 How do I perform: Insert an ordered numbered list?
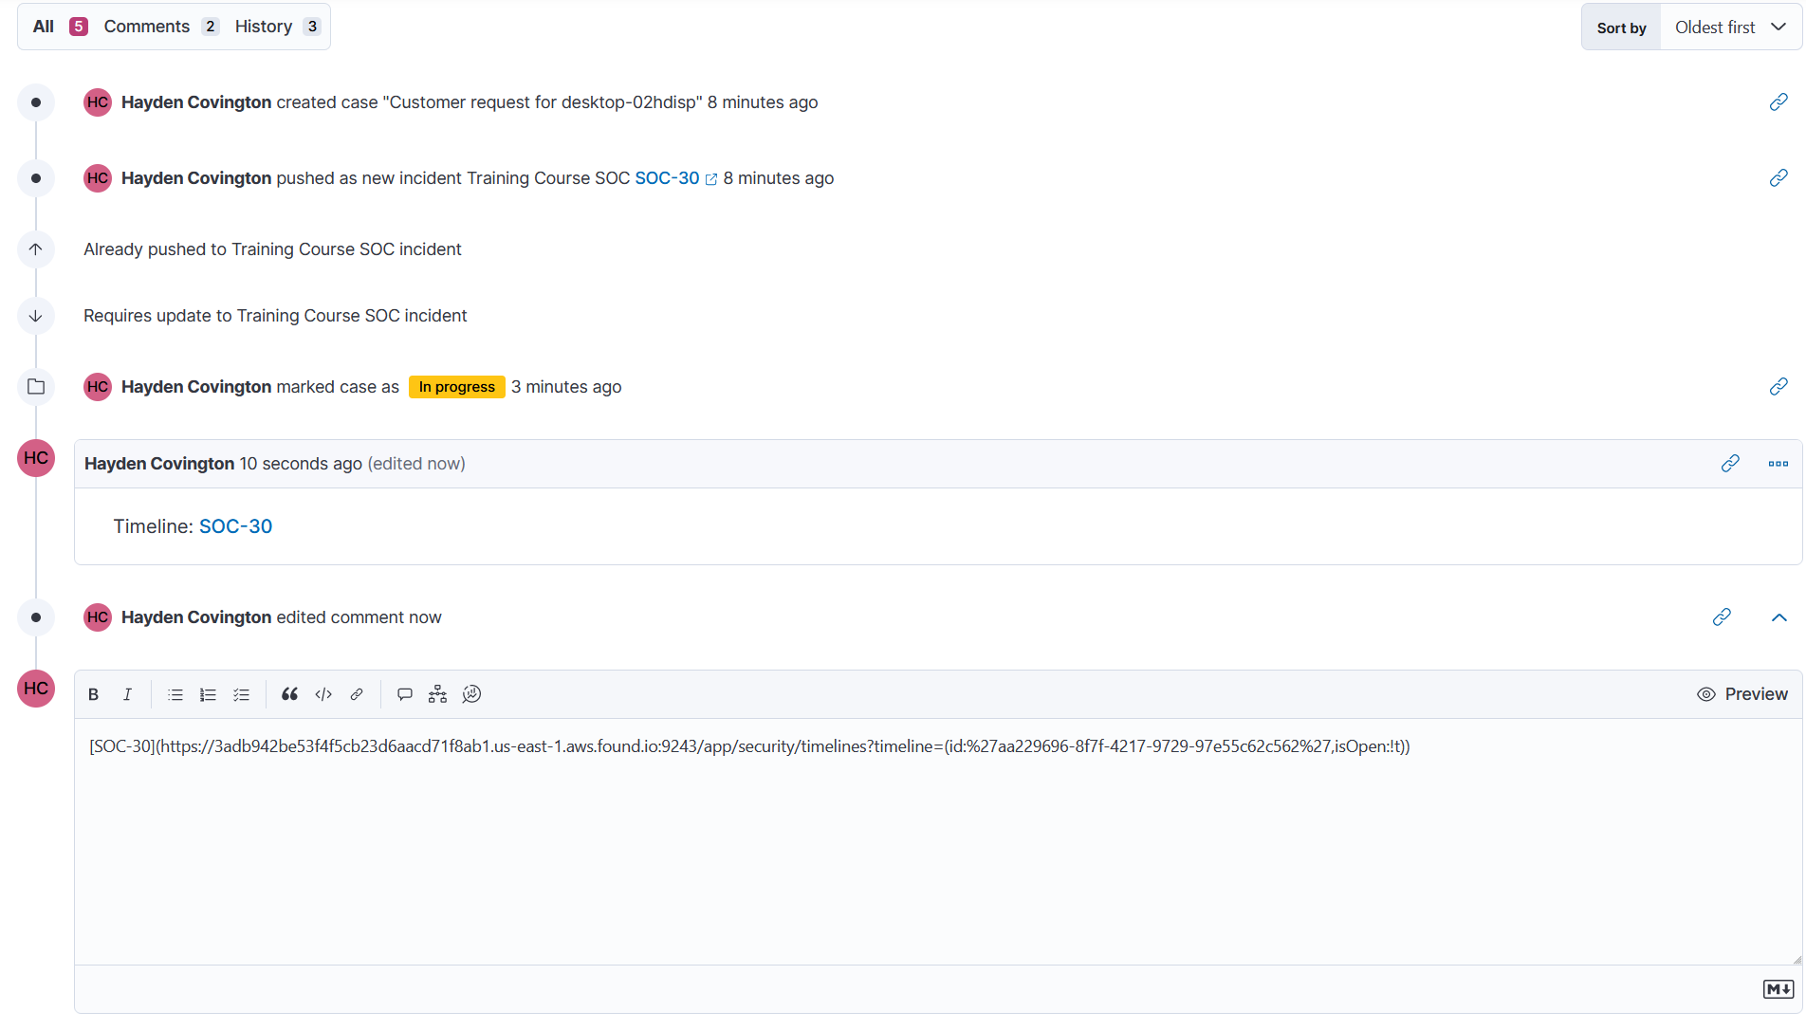click(x=209, y=694)
